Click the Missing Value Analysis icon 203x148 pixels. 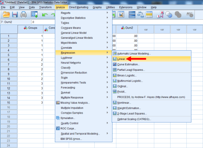[58, 103]
